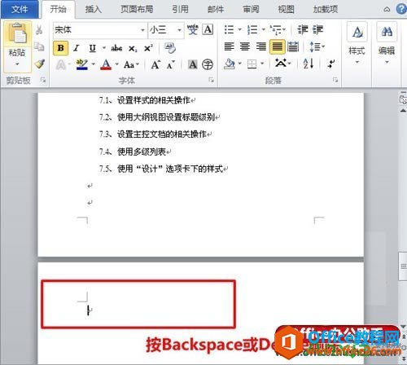Open the font name dropdown (宋体)

142,29
